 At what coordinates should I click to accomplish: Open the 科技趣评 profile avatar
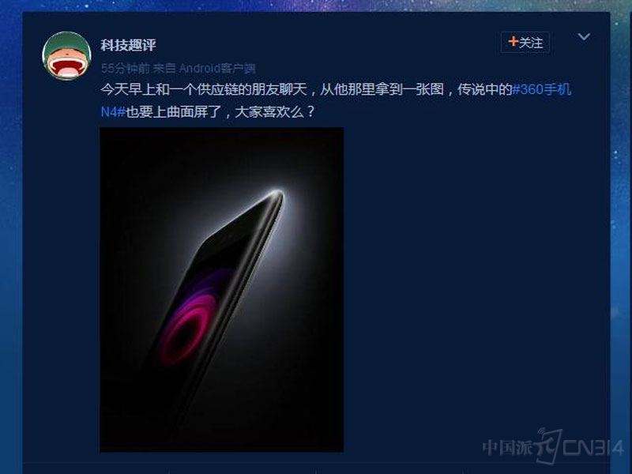click(x=66, y=55)
